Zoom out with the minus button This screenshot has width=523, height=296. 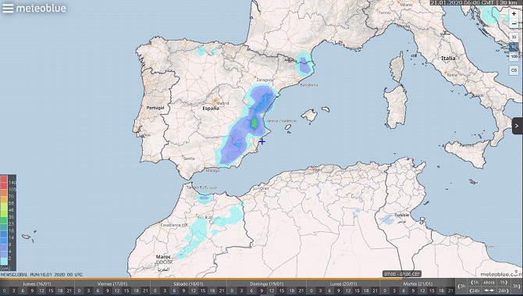click(514, 23)
